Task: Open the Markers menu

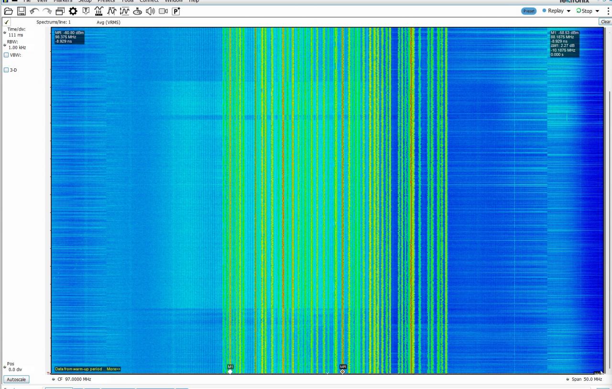Action: (63, 1)
